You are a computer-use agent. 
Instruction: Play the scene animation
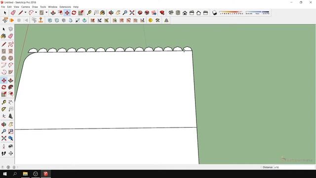click(x=12, y=20)
